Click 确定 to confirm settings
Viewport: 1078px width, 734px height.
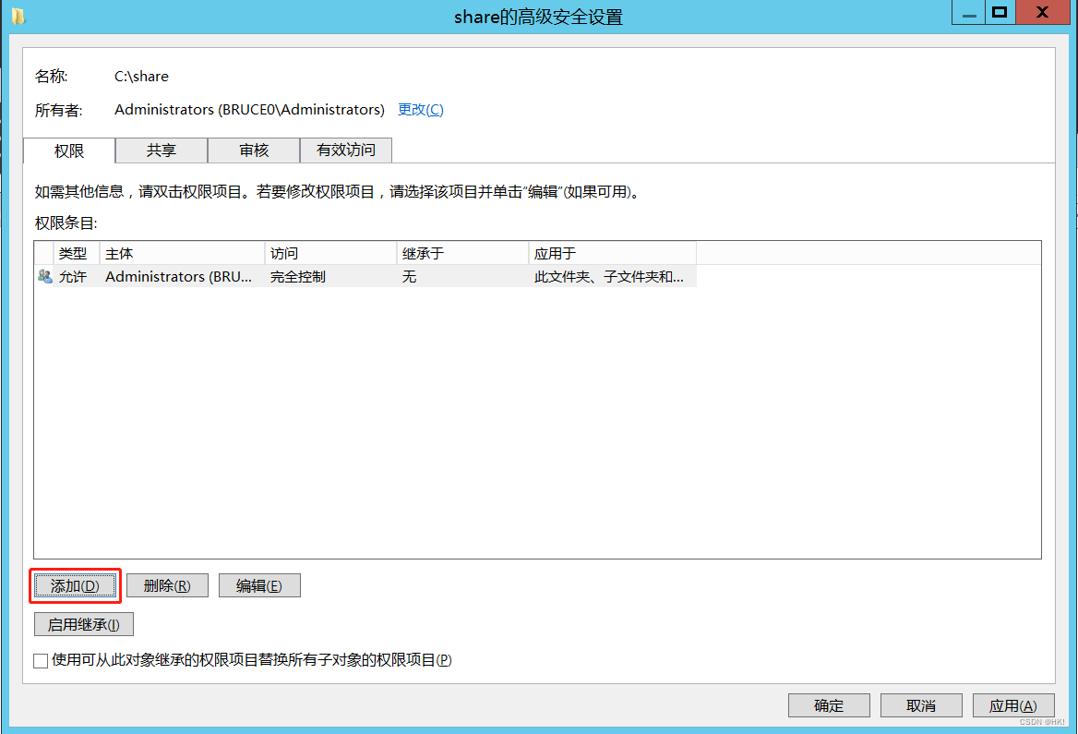point(828,704)
